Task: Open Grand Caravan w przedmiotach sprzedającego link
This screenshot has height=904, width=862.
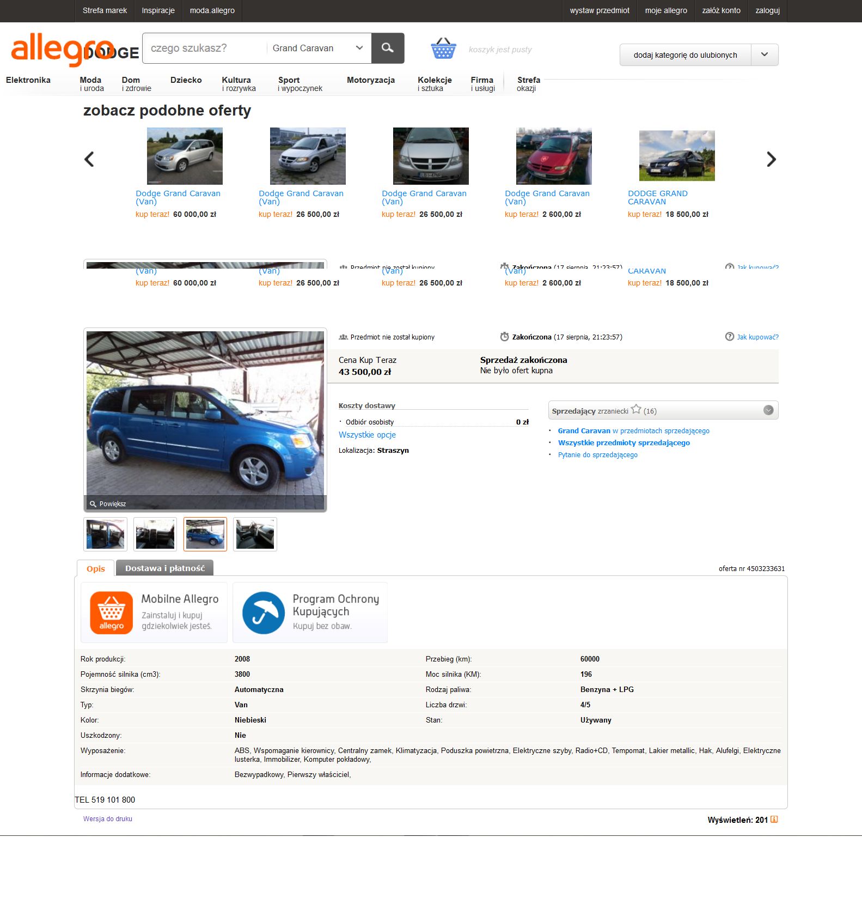Action: click(x=634, y=431)
